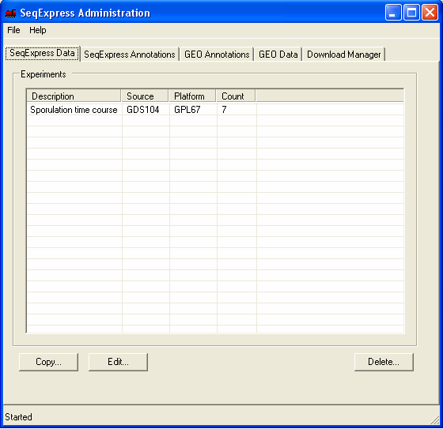Click the Delete... button
443x429 pixels.
click(384, 362)
